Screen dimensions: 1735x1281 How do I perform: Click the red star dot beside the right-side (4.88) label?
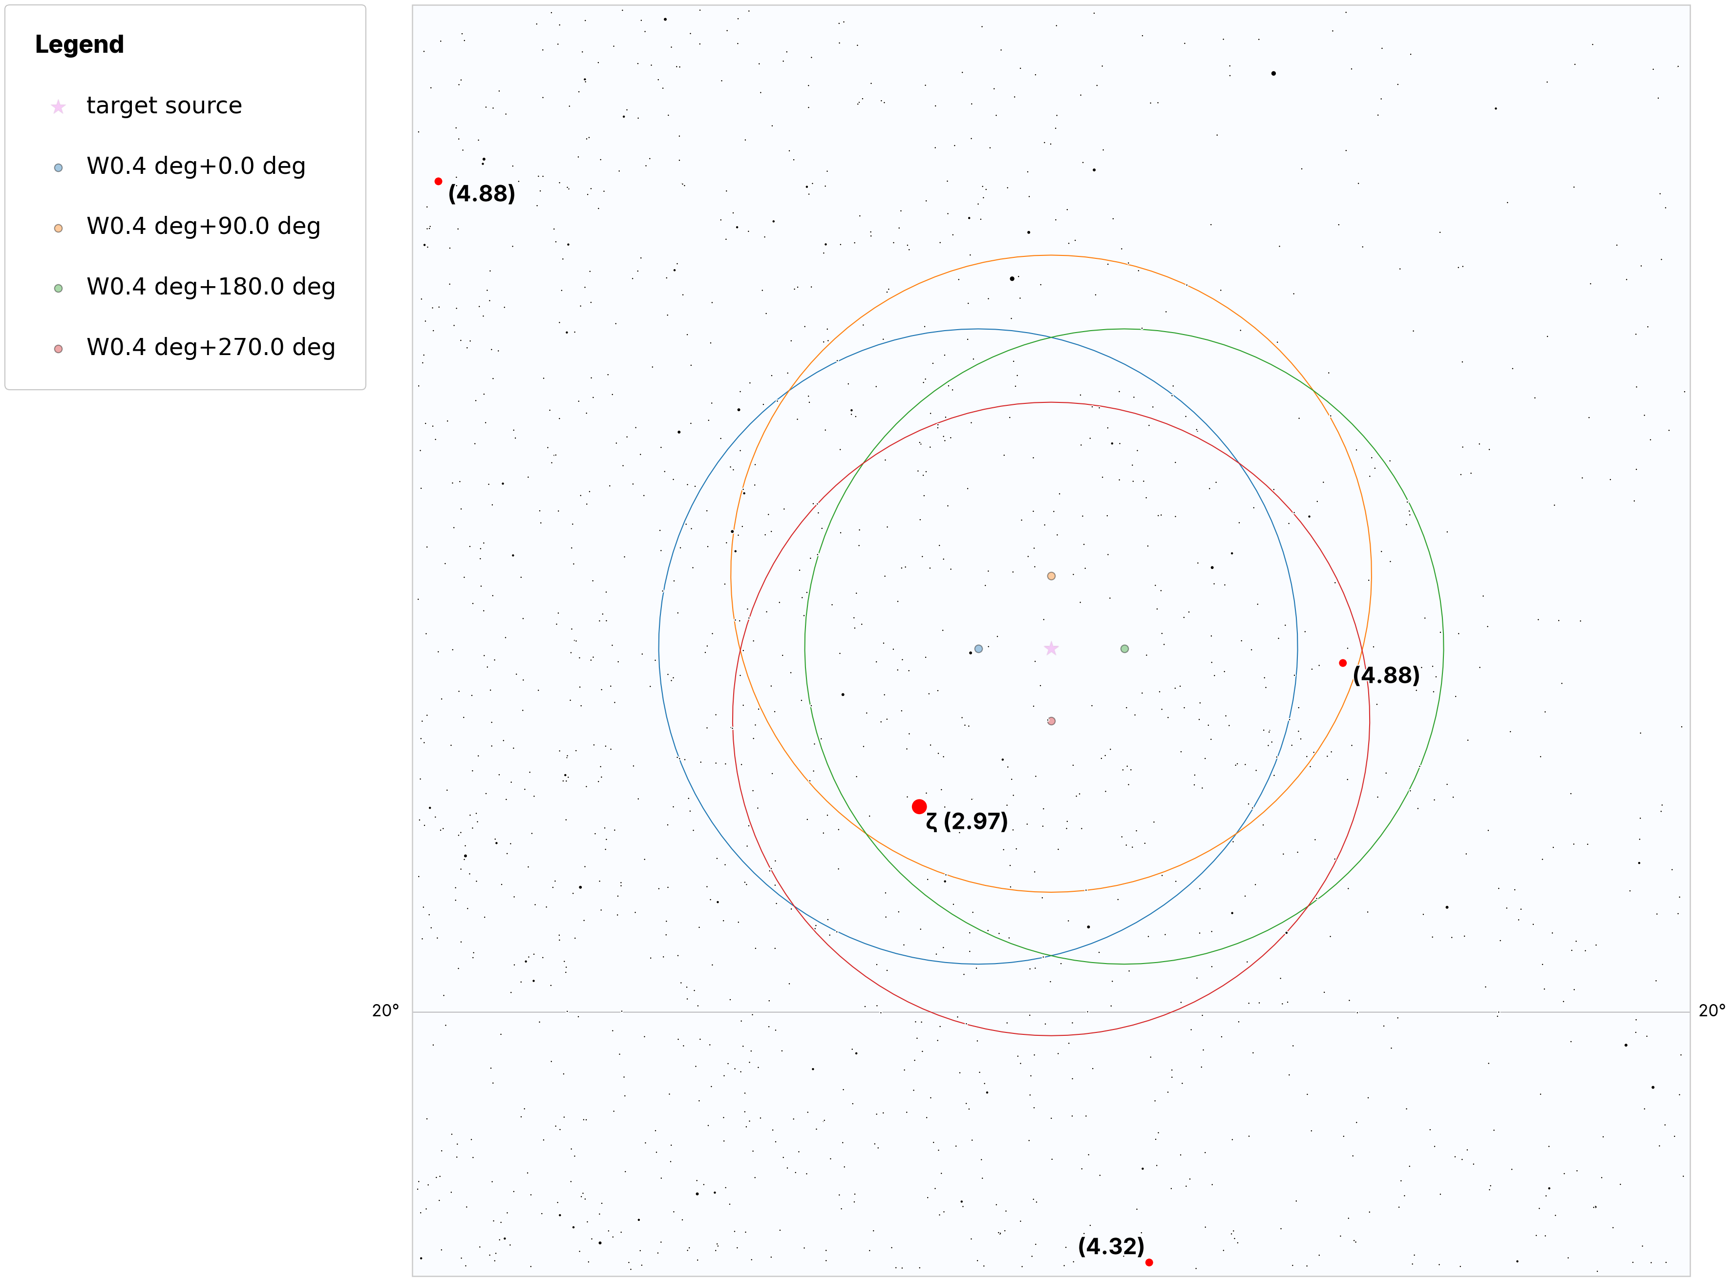[1343, 663]
